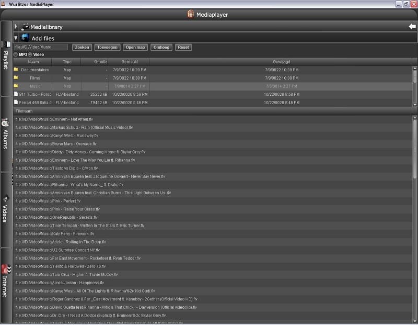Click the 911 Turbo file icon
This screenshot has width=418, height=325.
coord(16,94)
